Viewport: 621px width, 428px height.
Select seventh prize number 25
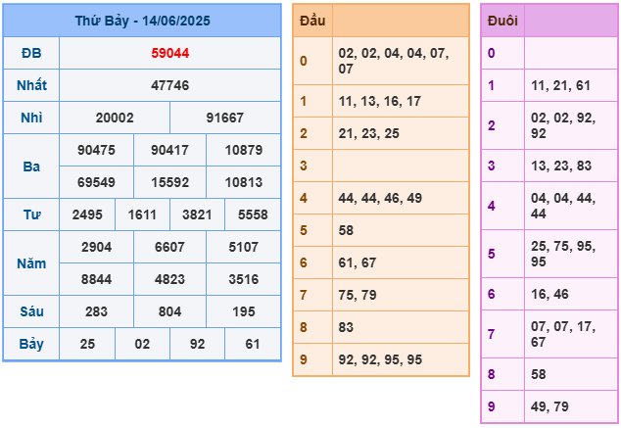point(87,345)
